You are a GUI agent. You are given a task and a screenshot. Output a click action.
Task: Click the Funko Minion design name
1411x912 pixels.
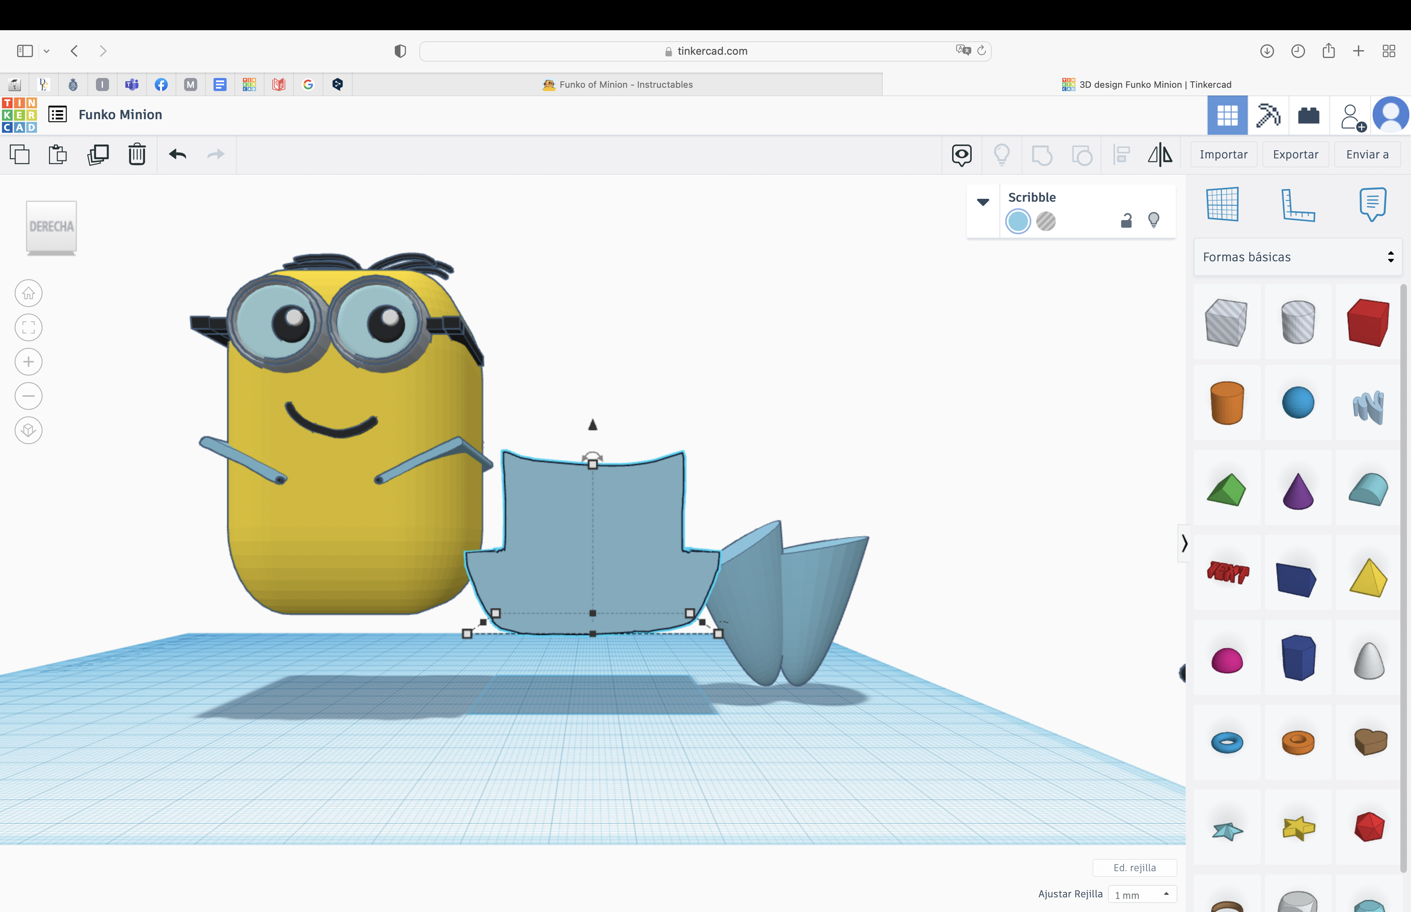click(x=120, y=115)
